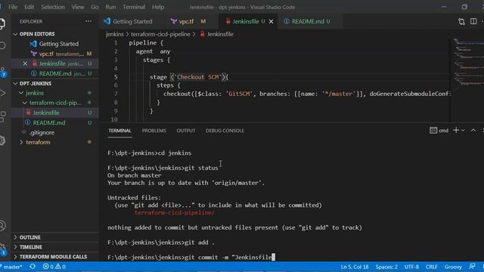
Task: Select vpc.tf in Open Editors
Action: tap(55, 54)
